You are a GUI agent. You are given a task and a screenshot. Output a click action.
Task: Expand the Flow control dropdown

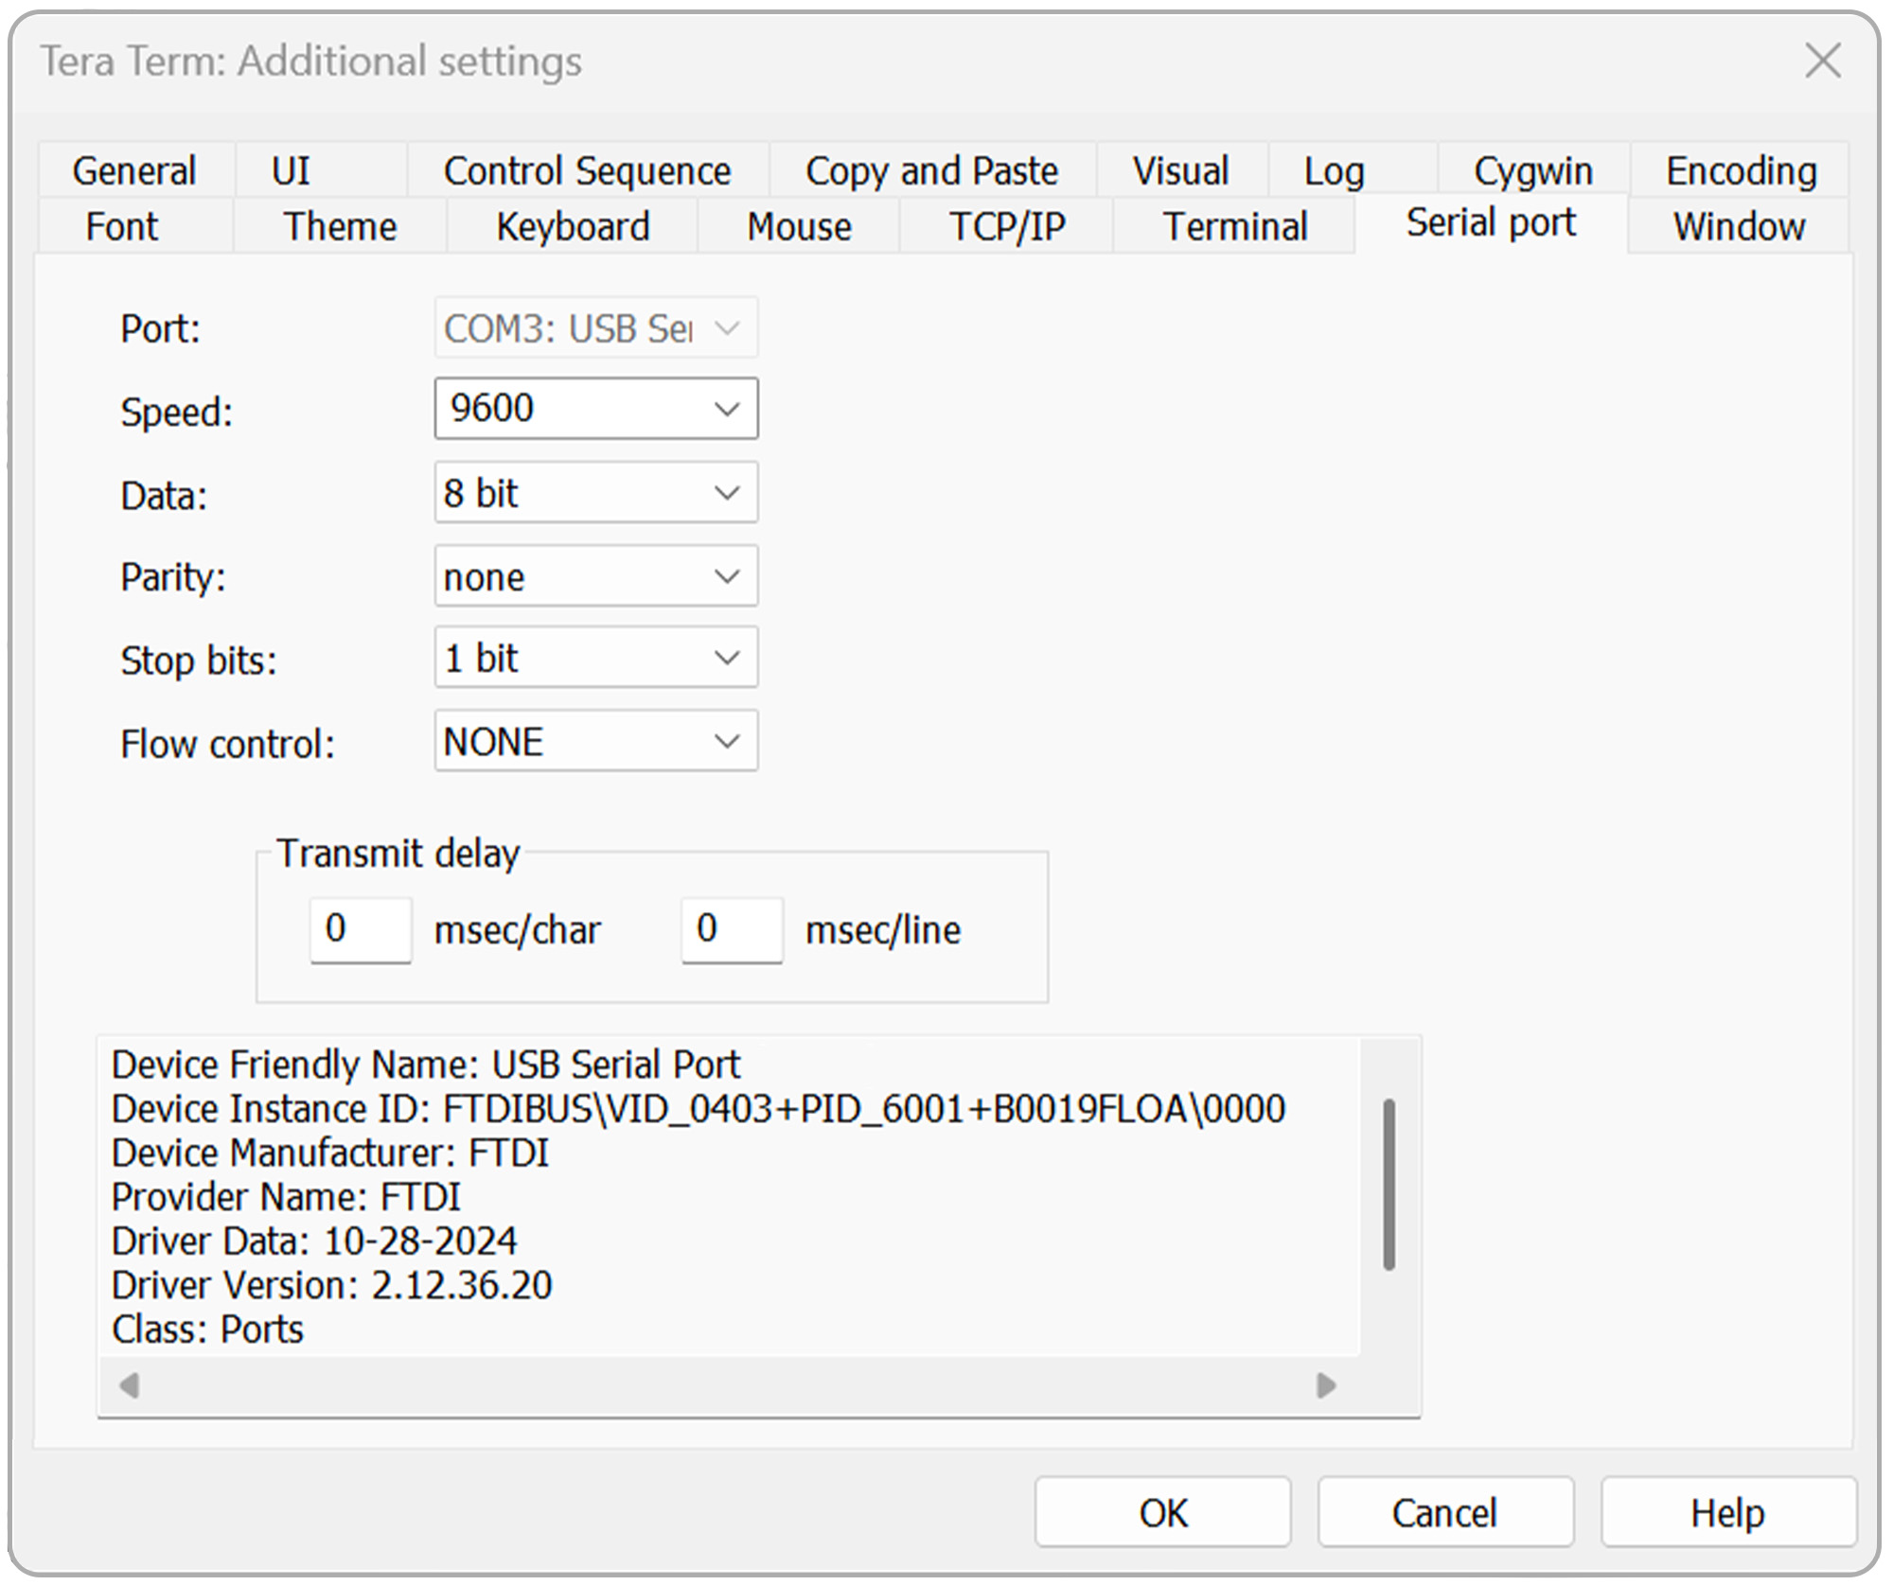click(596, 741)
